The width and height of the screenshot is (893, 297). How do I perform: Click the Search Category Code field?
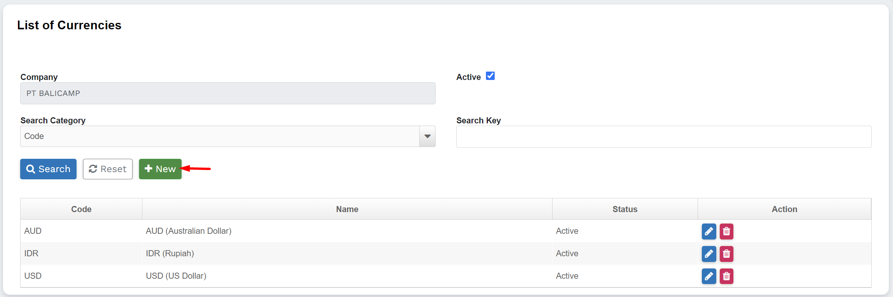tap(219, 136)
